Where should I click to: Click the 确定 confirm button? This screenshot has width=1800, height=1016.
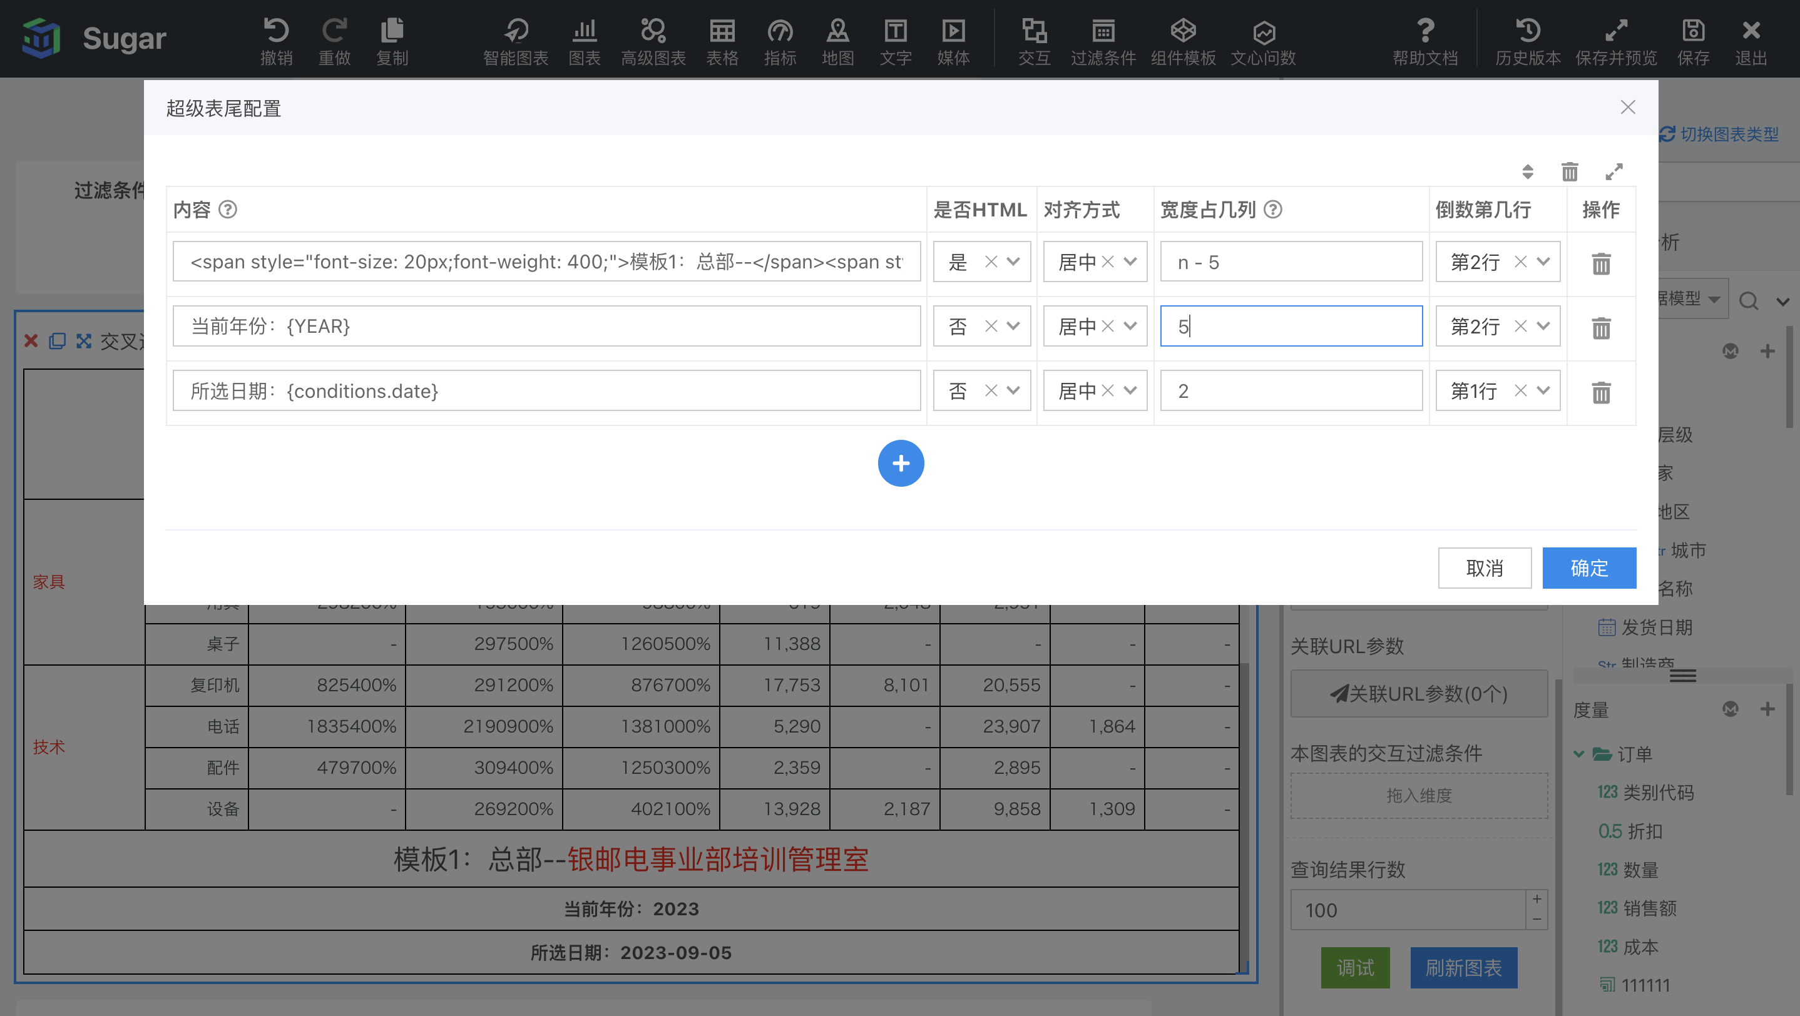[1589, 567]
